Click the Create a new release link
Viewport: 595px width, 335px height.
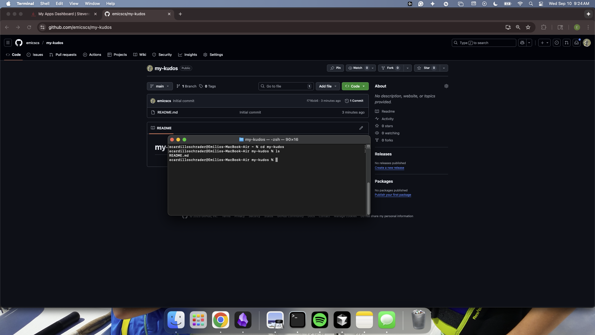[389, 168]
